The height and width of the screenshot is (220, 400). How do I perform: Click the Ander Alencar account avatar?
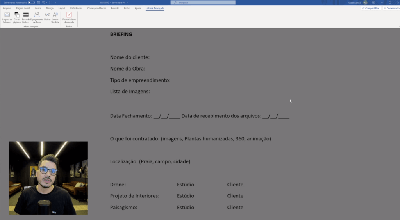pyautogui.click(x=365, y=2)
